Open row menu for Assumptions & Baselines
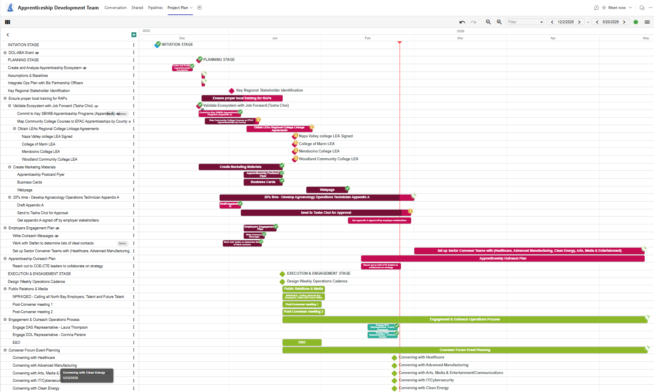This screenshot has height=392, width=654. pyautogui.click(x=134, y=75)
